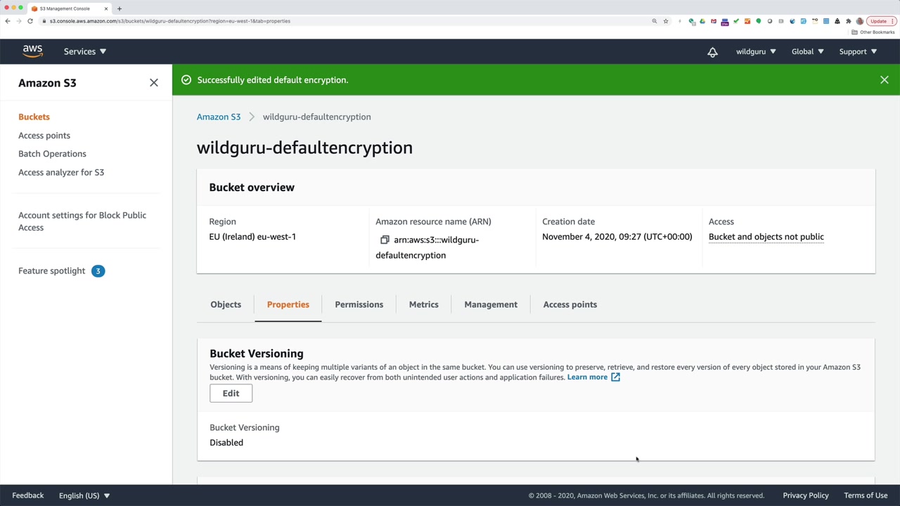Screen dimensions: 900x506
Task: Open the browser extensions puzzle icon
Action: point(848,21)
